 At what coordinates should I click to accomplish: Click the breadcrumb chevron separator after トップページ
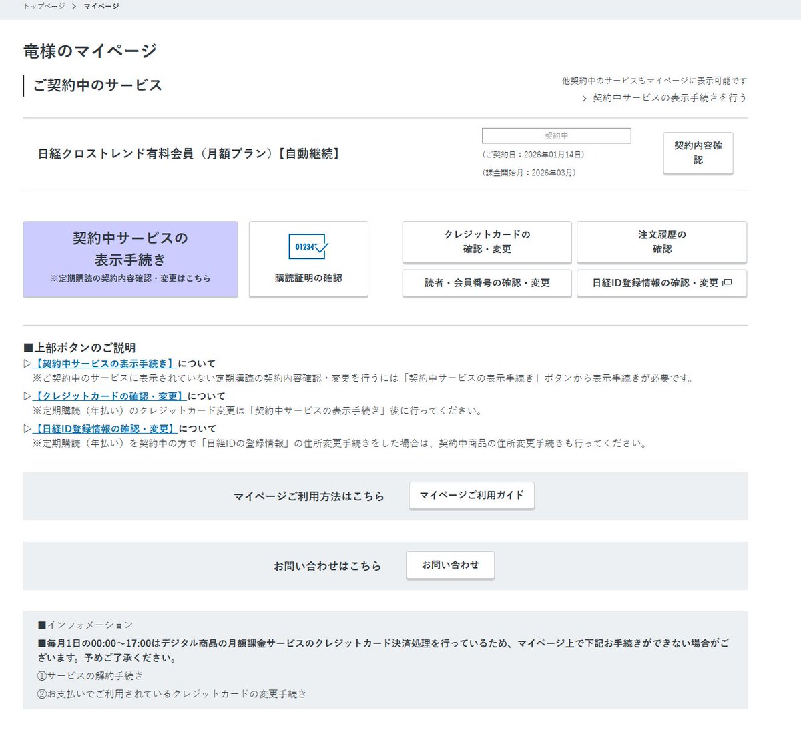click(x=74, y=6)
